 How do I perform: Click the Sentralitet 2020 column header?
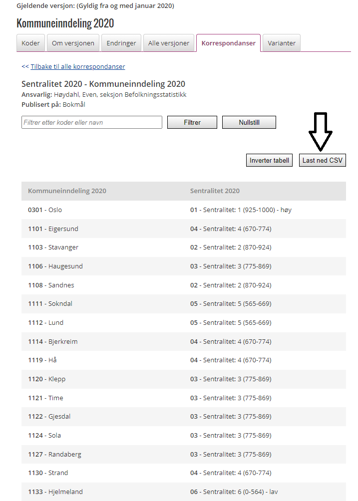coord(215,191)
